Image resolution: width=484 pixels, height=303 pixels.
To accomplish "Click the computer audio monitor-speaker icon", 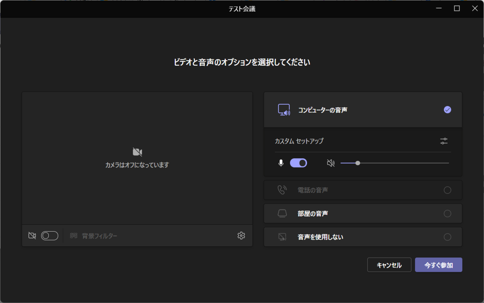I will (x=284, y=110).
